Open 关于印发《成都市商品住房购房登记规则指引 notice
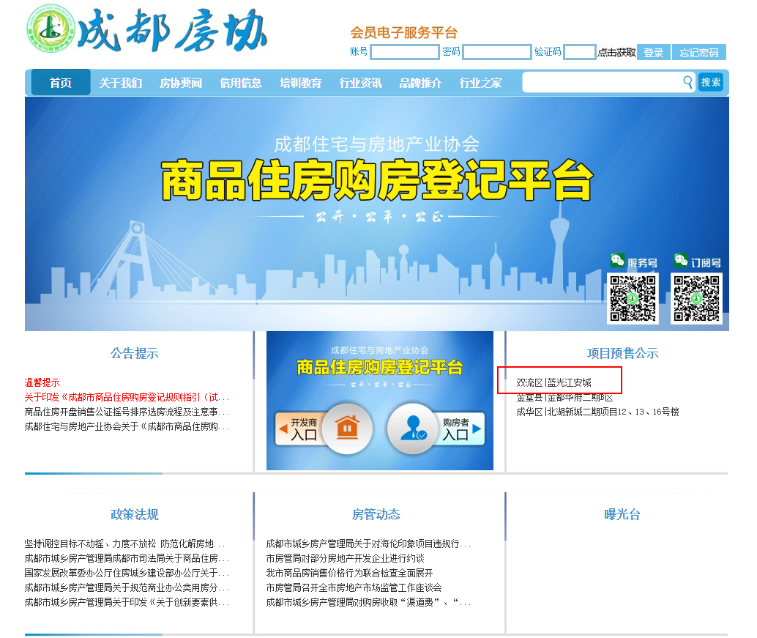The image size is (757, 638). pyautogui.click(x=127, y=397)
